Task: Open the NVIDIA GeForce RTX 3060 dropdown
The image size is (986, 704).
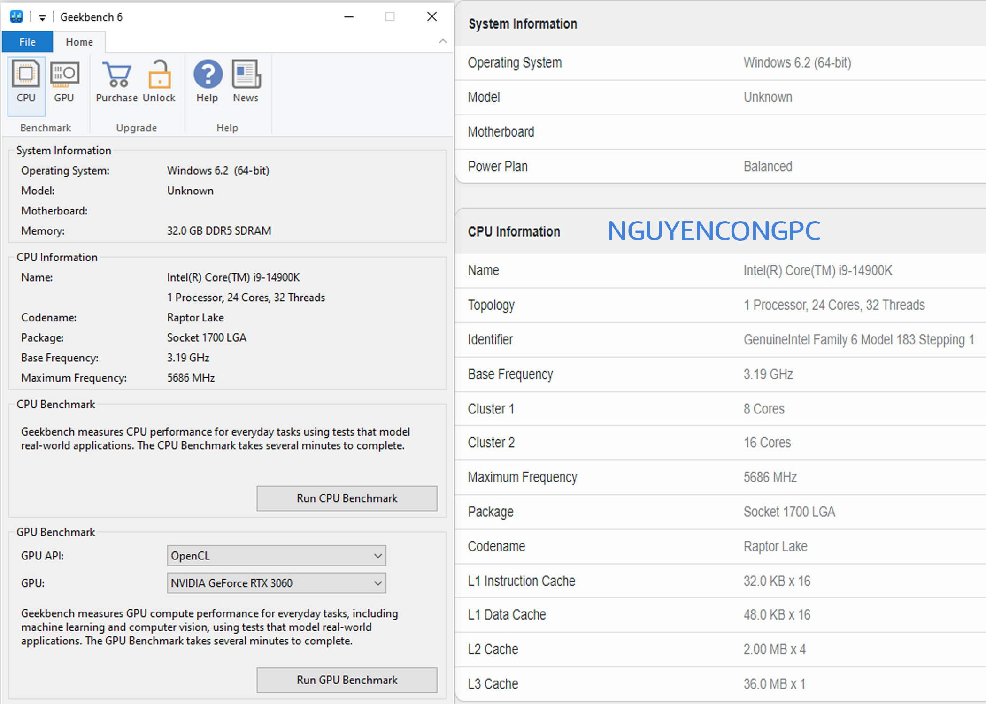Action: (377, 583)
